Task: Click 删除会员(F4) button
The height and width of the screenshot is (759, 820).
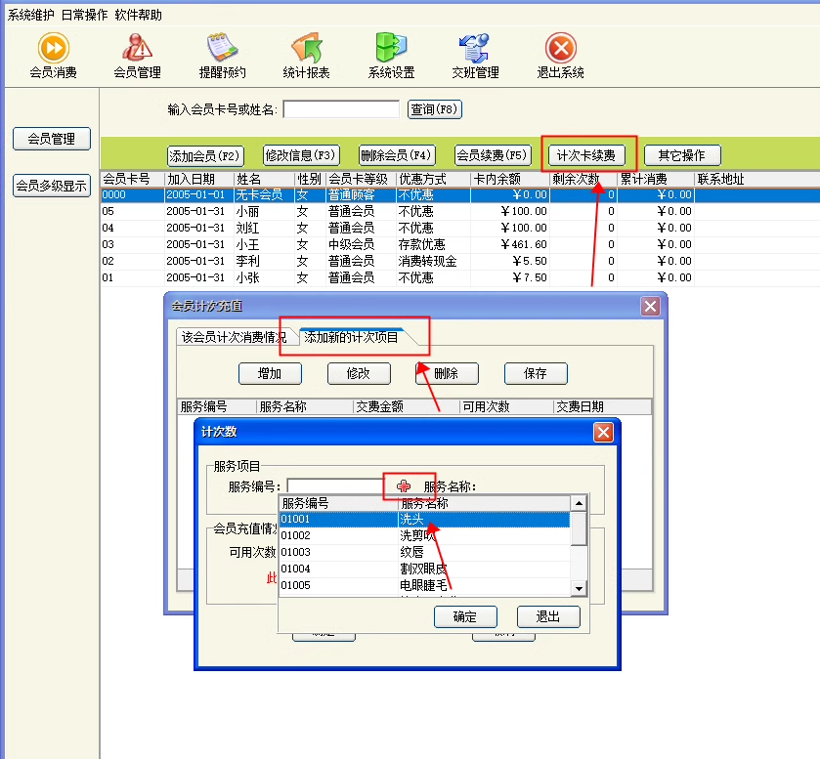Action: tap(396, 155)
